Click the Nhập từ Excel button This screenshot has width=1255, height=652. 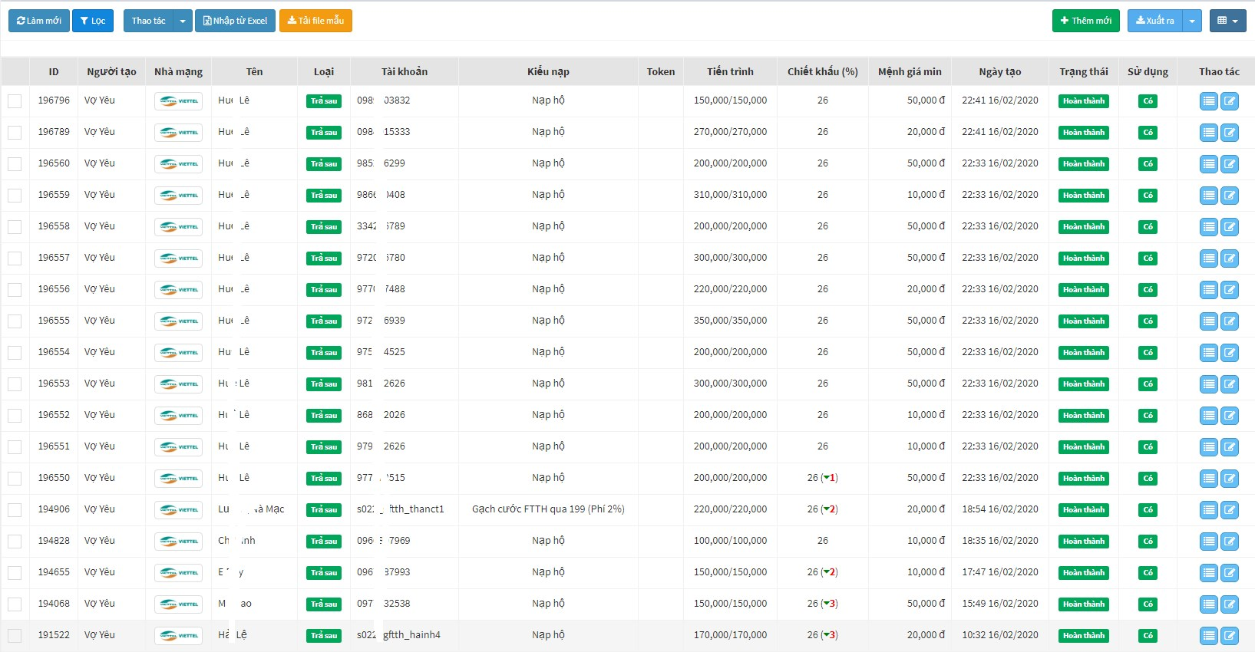click(x=236, y=21)
